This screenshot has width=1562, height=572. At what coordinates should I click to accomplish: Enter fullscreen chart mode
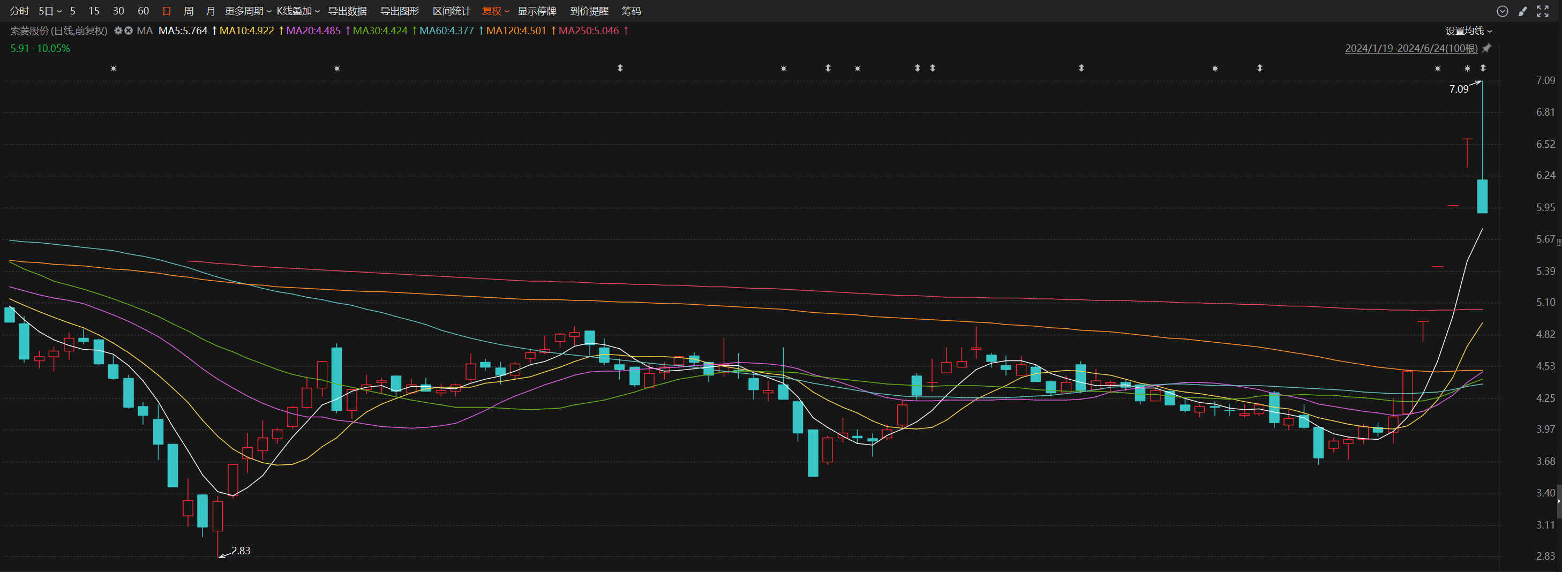[x=1543, y=11]
